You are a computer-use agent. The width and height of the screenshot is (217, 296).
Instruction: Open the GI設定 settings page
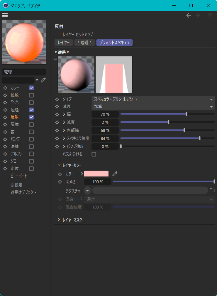pos(16,185)
